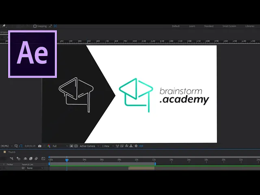Click the 08s mark on the time ruler
The image size is (260, 195).
(x=119, y=160)
